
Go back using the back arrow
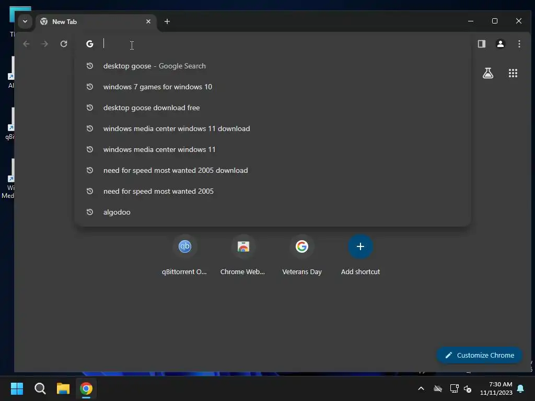[x=26, y=44]
